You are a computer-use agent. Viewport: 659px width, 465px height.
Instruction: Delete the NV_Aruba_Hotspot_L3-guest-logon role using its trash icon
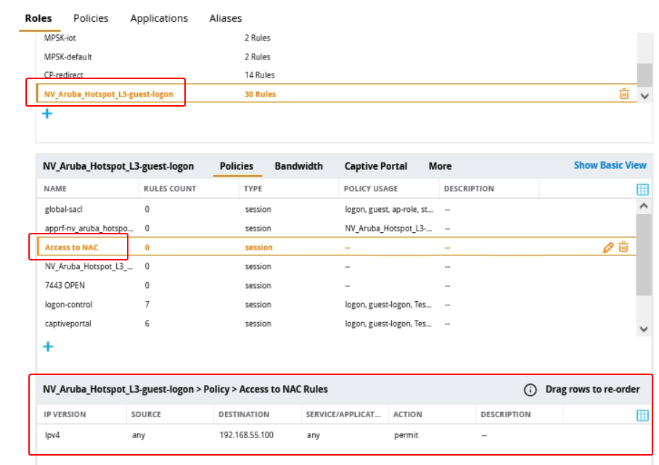tap(623, 94)
